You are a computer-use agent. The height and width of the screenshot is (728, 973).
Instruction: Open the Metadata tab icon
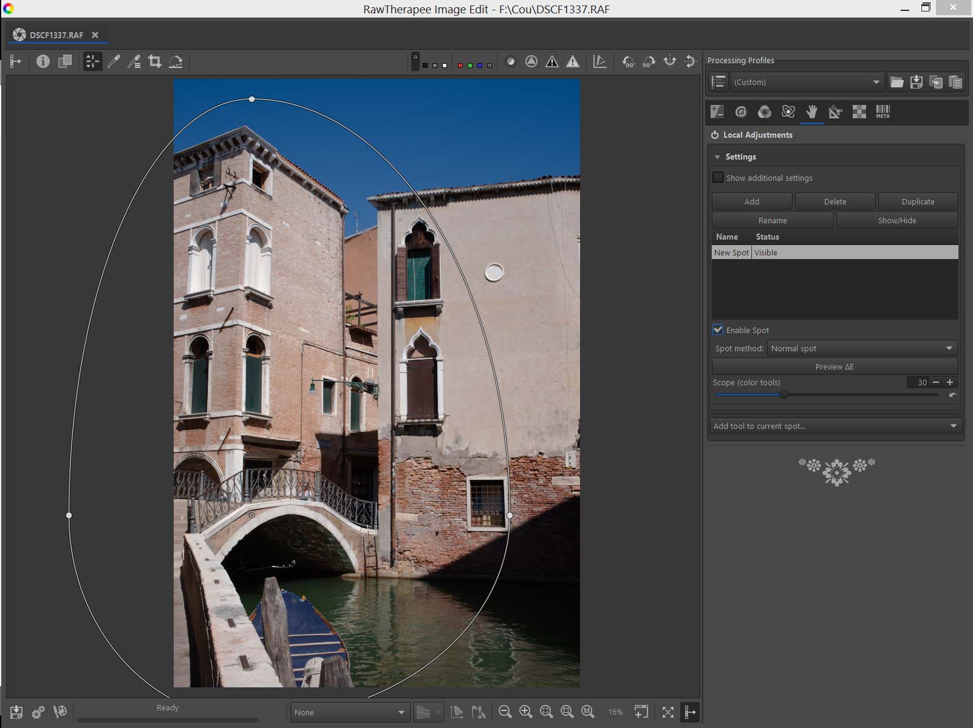pyautogui.click(x=883, y=112)
